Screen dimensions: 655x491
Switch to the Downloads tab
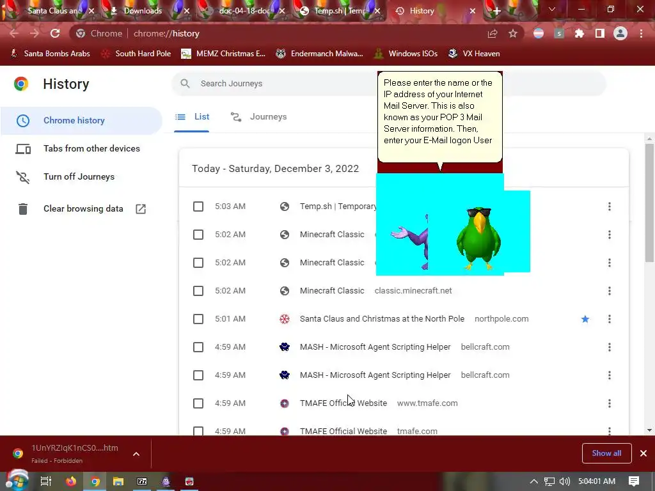click(142, 11)
